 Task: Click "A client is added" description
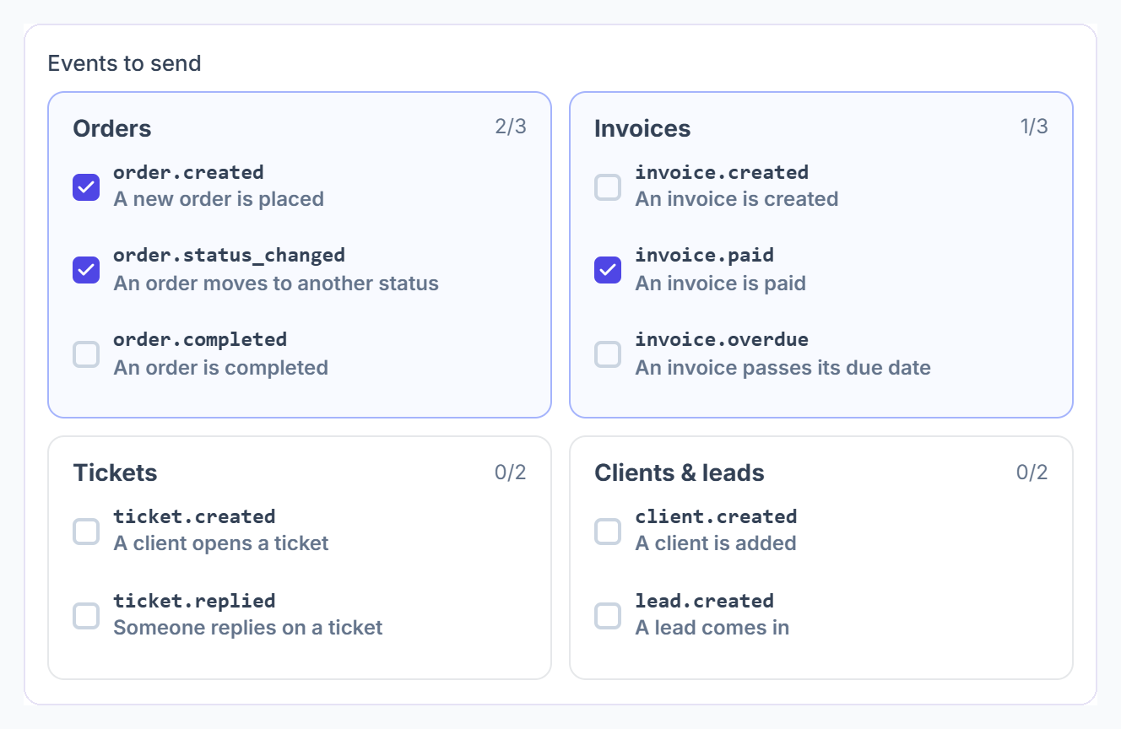tap(716, 543)
